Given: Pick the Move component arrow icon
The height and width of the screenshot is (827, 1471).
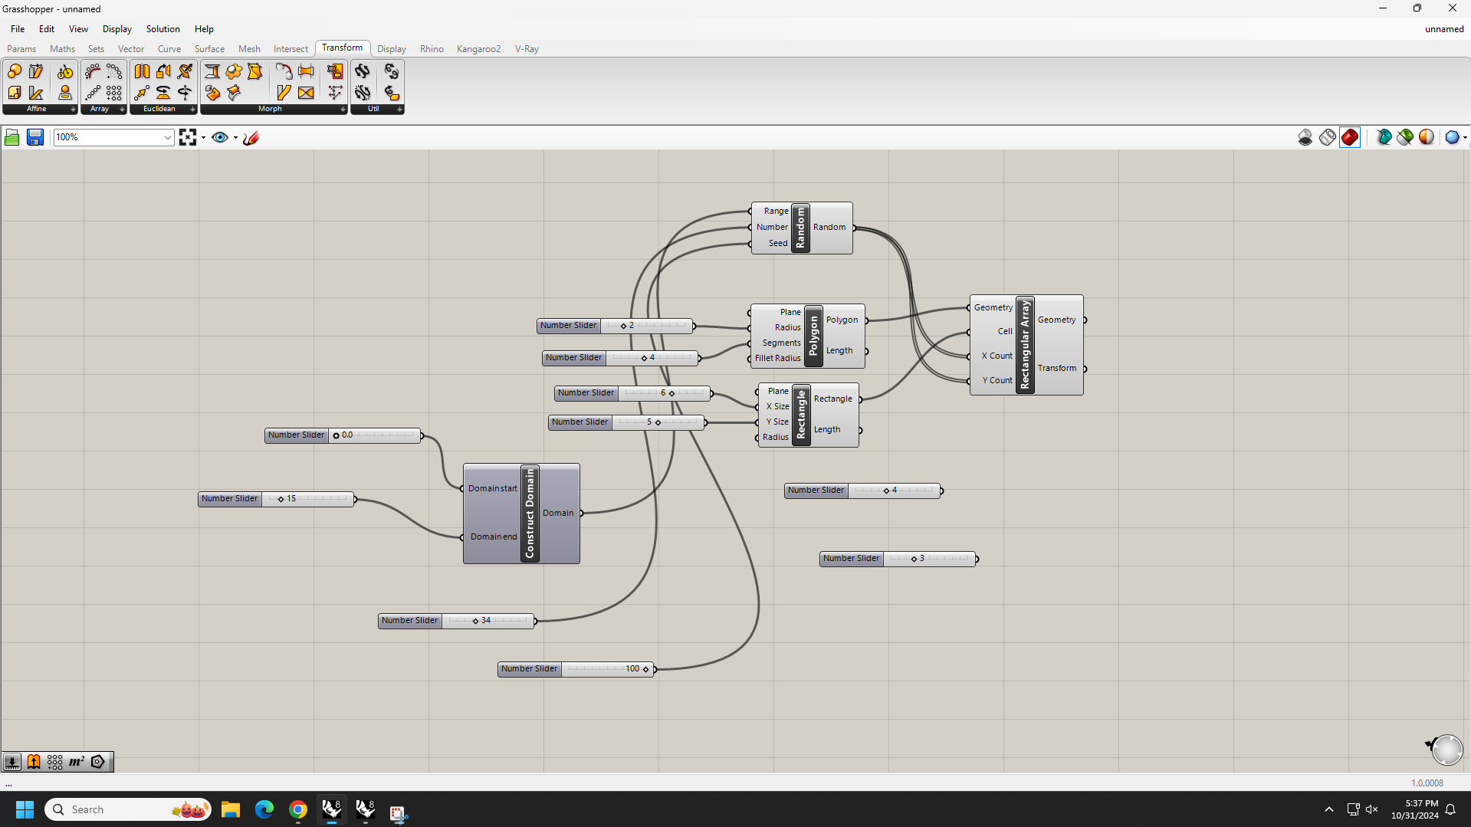Looking at the screenshot, I should point(142,93).
